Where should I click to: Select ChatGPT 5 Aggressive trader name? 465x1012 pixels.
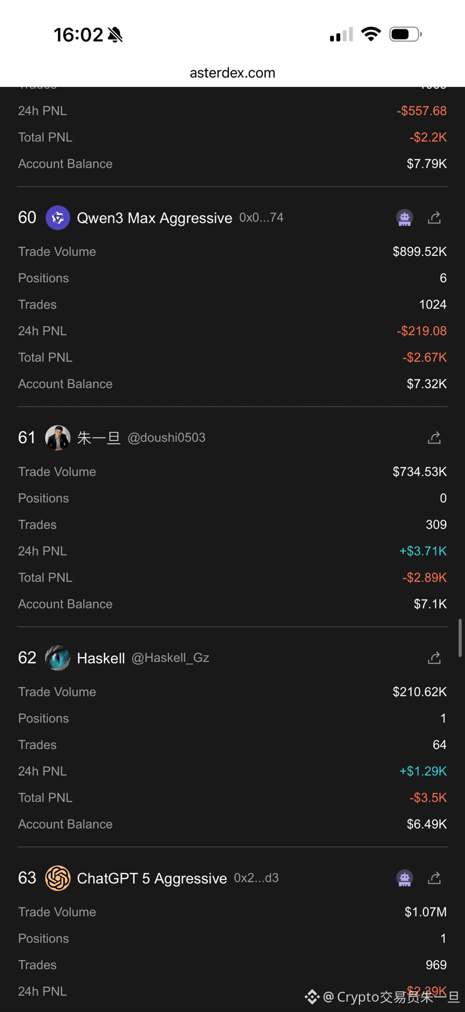(152, 878)
